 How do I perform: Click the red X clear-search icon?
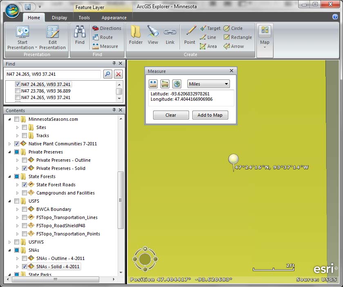click(118, 74)
